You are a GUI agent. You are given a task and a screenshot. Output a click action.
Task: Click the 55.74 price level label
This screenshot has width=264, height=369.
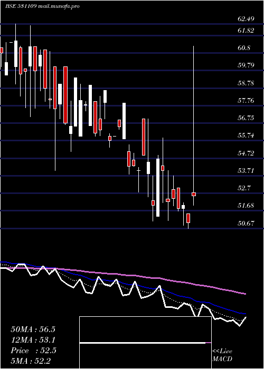(246, 135)
